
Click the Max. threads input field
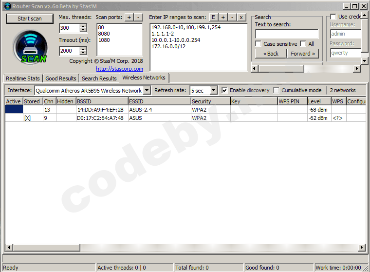tap(69, 28)
